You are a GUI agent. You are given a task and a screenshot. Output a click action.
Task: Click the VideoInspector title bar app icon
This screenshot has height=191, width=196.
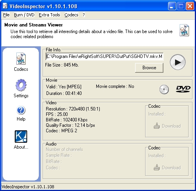pyautogui.click(x=5, y=6)
